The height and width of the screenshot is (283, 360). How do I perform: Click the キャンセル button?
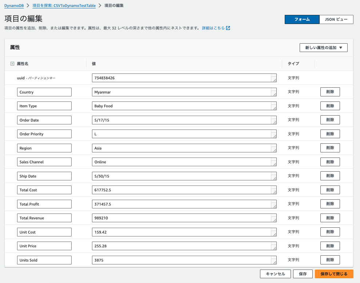point(275,274)
